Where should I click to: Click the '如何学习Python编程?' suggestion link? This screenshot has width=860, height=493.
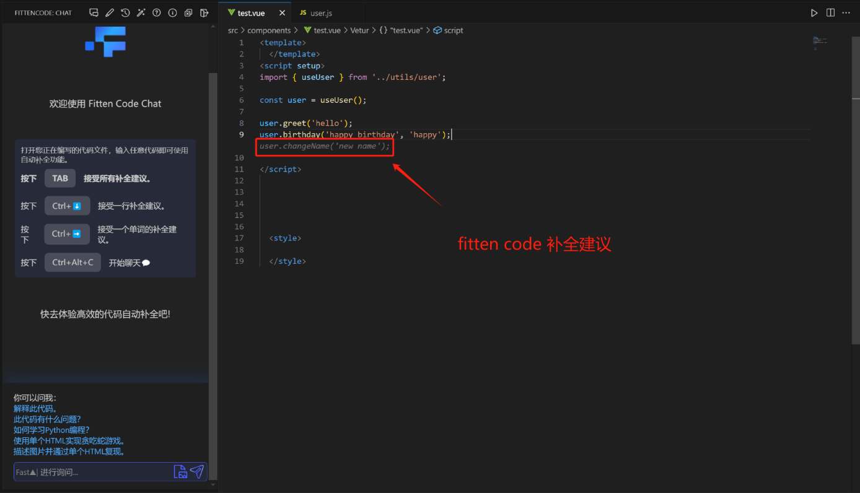coord(51,430)
